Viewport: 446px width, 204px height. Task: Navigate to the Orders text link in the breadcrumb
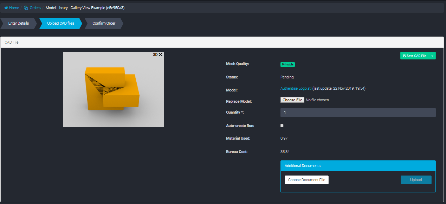[x=35, y=8]
